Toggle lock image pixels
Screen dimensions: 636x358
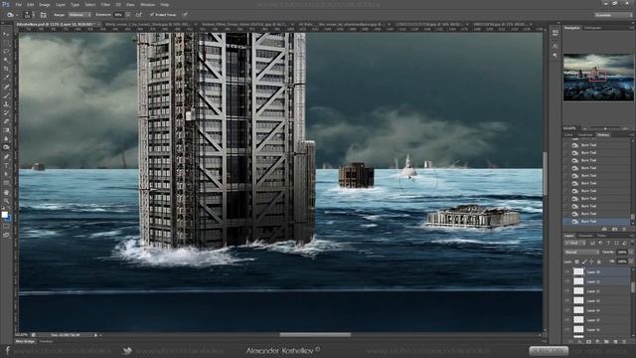coord(584,262)
